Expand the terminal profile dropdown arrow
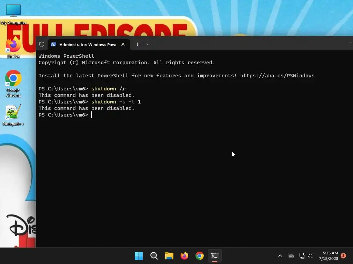Image resolution: width=353 pixels, height=264 pixels. [x=148, y=44]
